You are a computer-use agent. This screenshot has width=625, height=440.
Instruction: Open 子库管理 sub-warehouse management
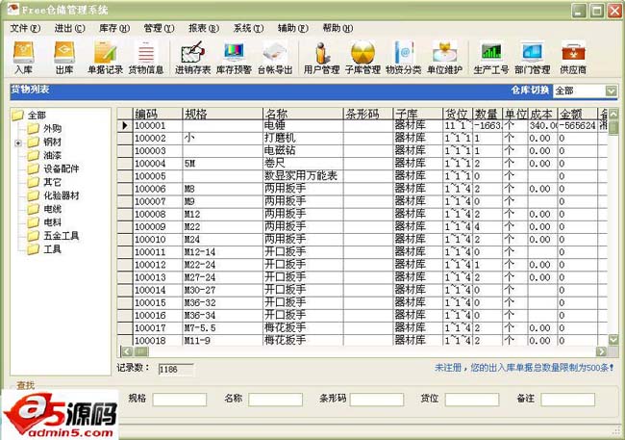(x=362, y=58)
